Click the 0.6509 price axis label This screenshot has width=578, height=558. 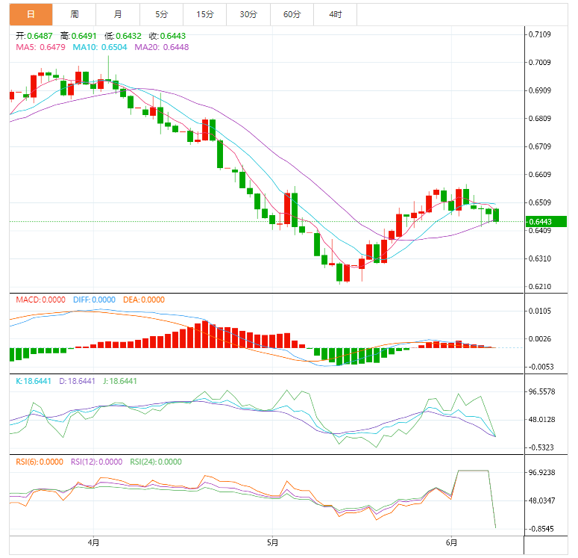[540, 202]
